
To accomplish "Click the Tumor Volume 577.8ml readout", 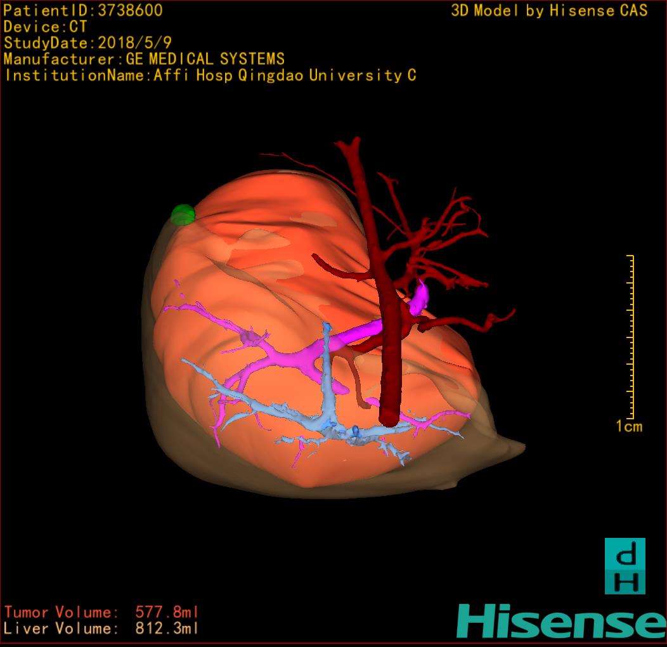I will click(x=101, y=612).
